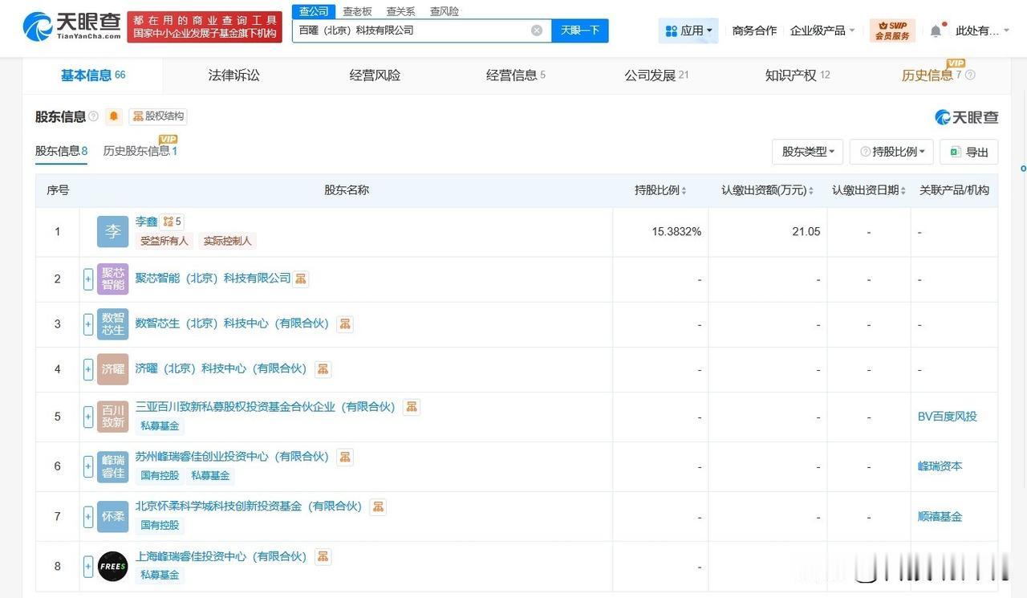Image resolution: width=1027 pixels, height=598 pixels.
Task: Select the 查老板 search tab
Action: (357, 11)
